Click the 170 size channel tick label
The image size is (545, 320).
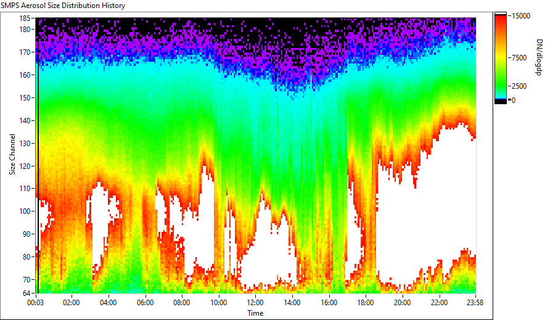click(x=25, y=52)
